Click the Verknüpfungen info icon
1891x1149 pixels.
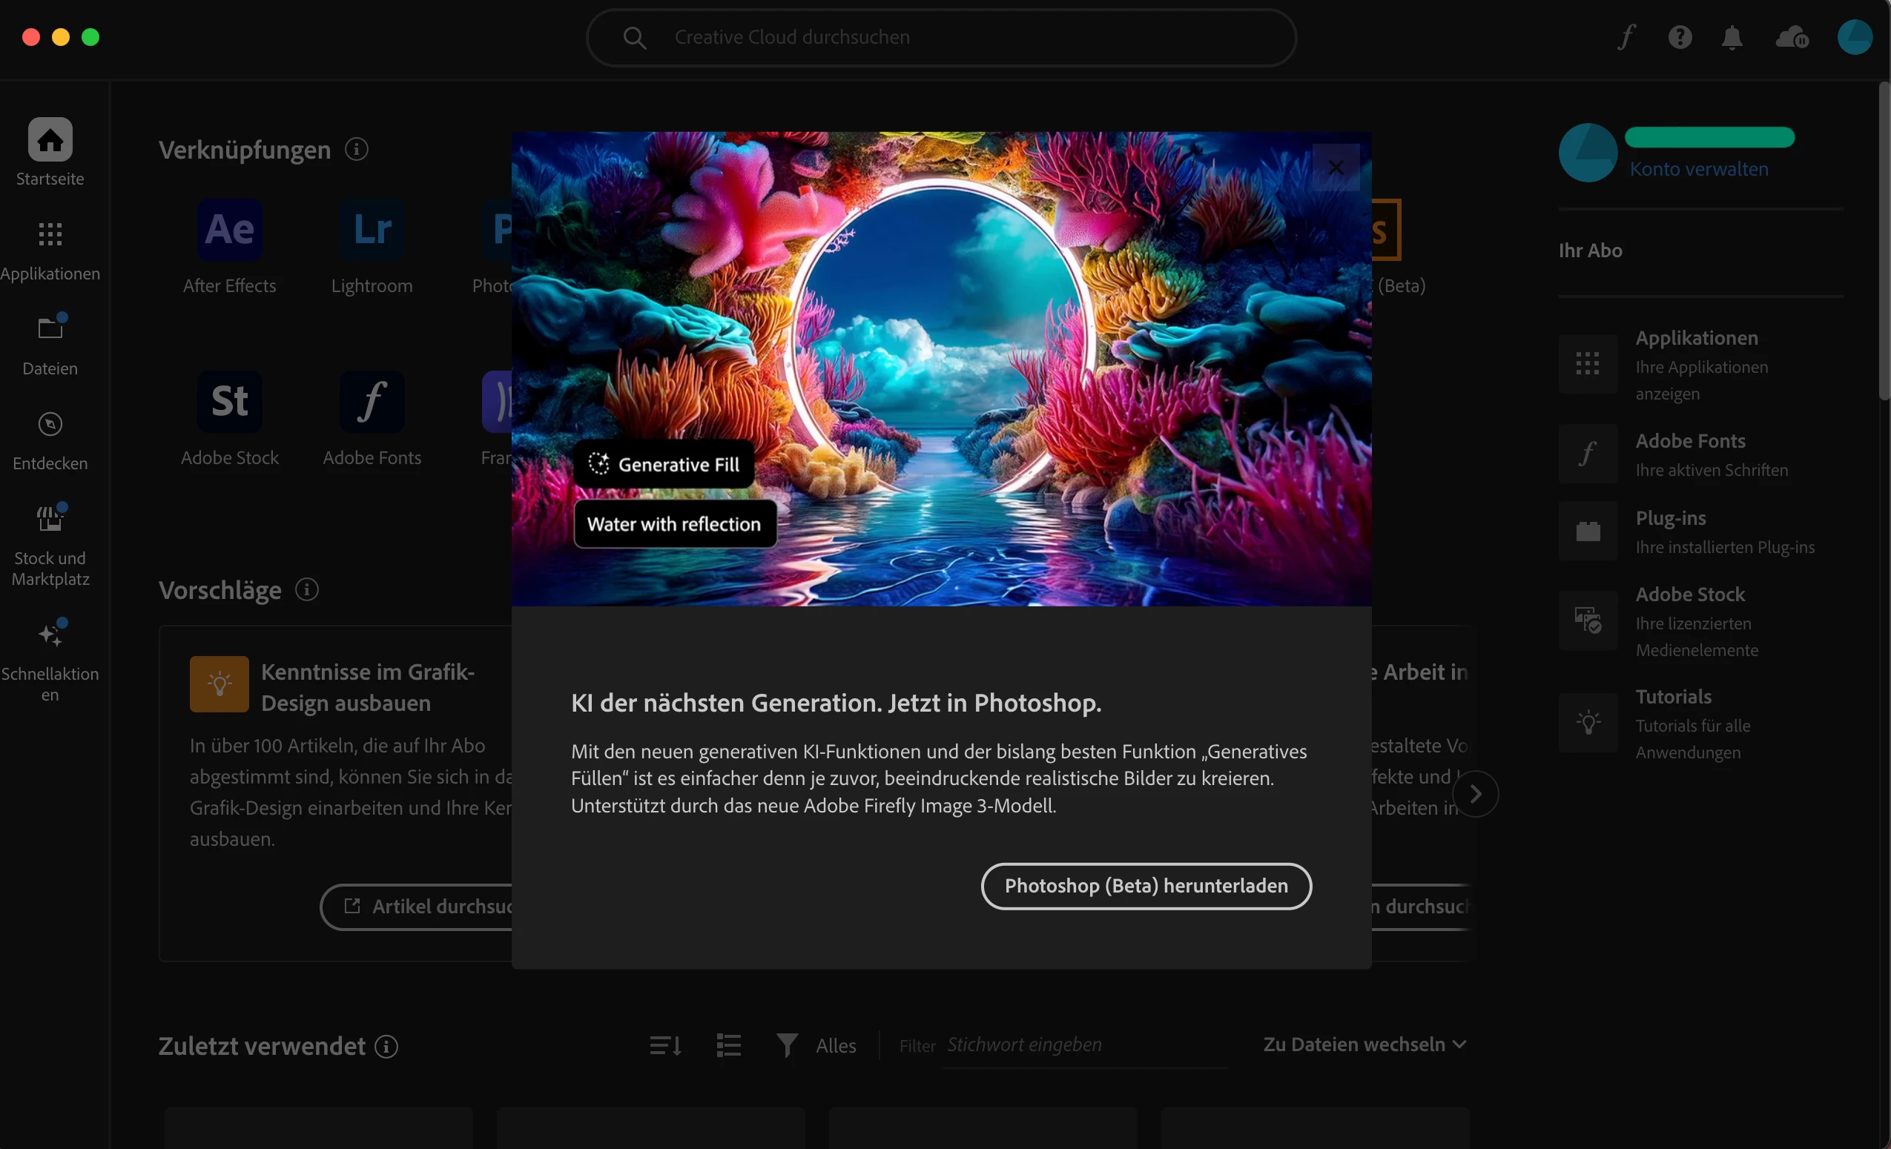coord(356,149)
